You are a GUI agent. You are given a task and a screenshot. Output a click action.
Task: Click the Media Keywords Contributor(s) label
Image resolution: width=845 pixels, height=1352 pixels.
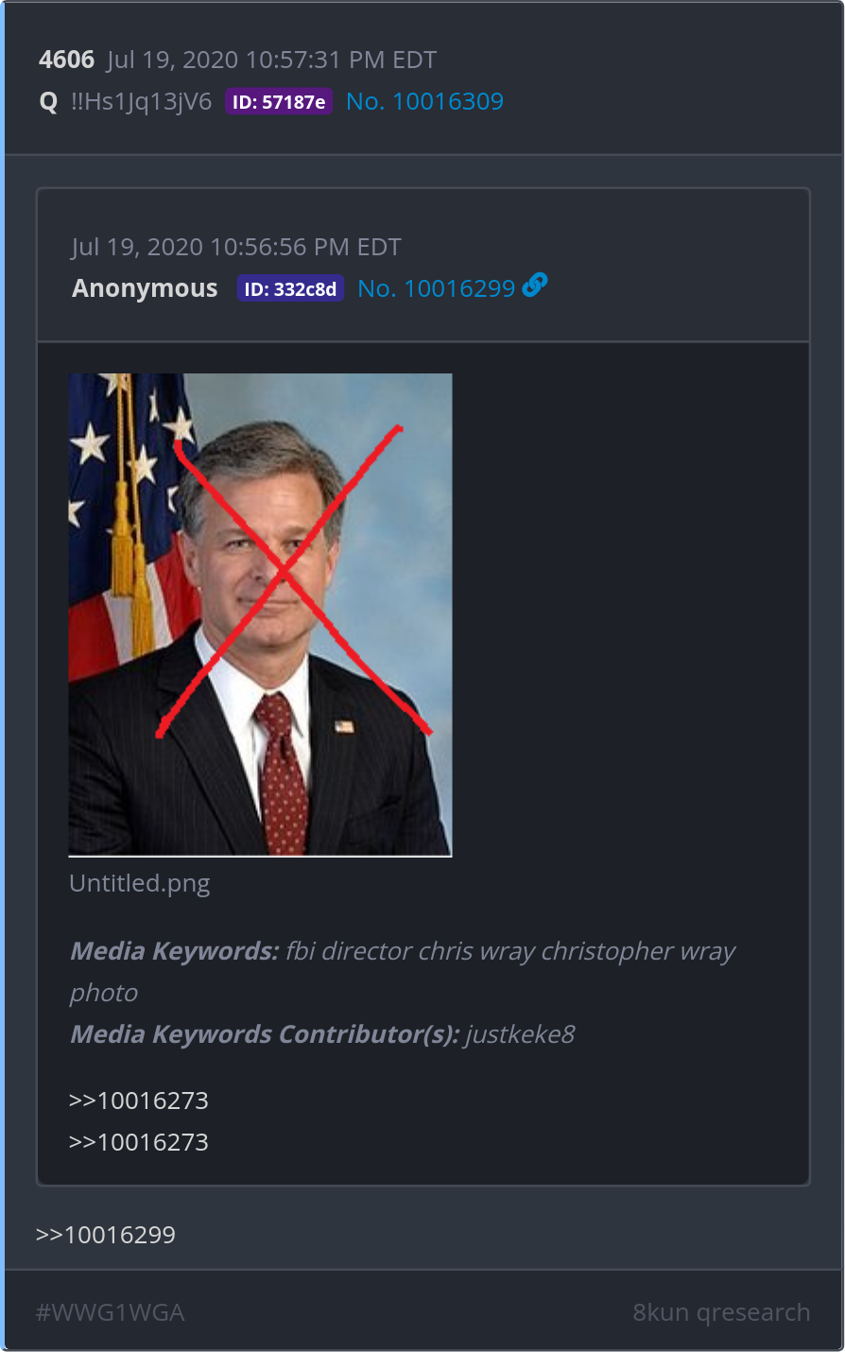click(265, 1034)
